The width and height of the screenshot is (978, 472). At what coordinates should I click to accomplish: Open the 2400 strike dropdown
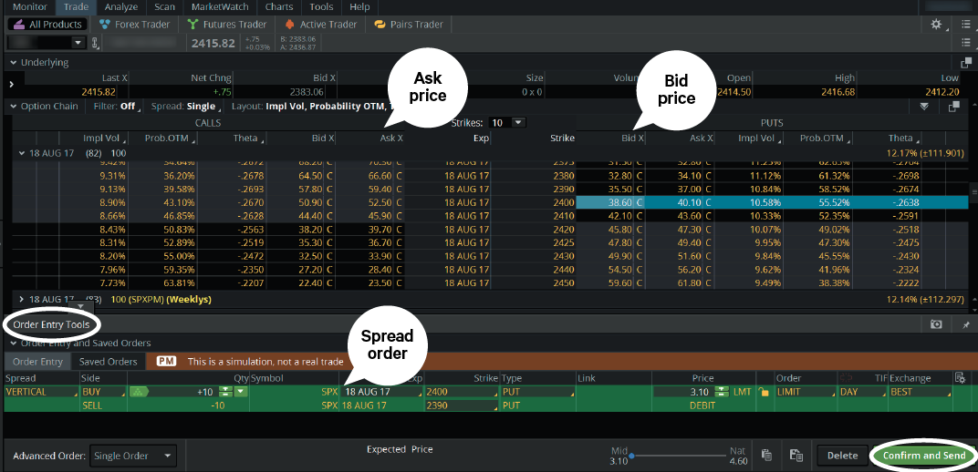coord(462,392)
